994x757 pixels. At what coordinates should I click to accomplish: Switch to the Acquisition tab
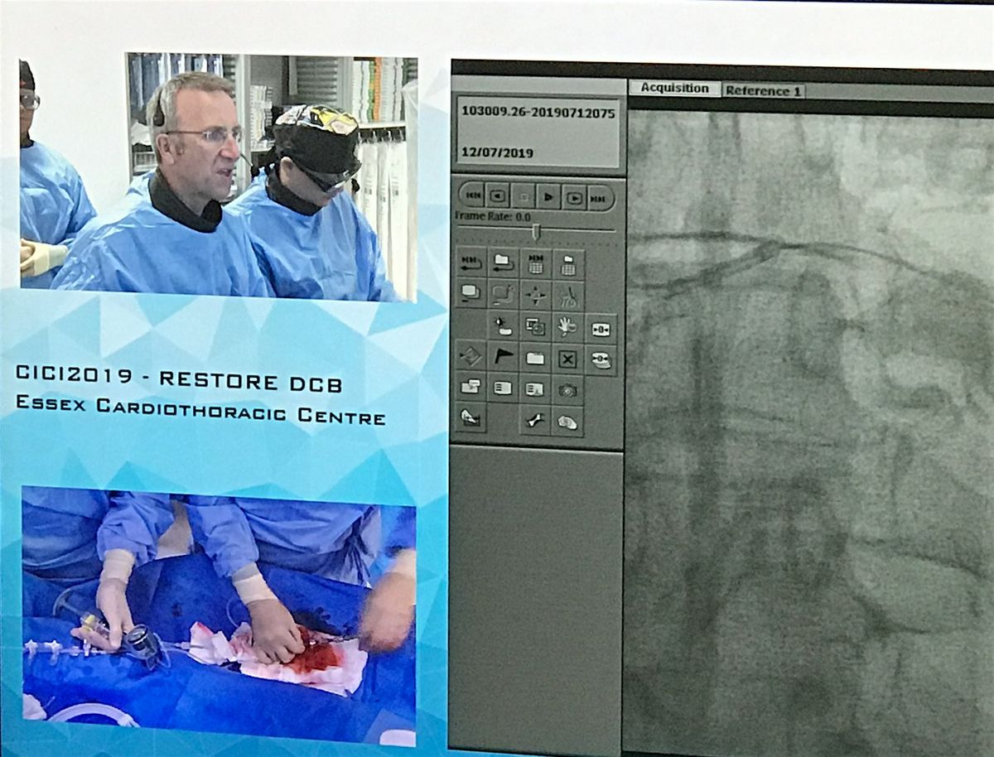click(674, 89)
